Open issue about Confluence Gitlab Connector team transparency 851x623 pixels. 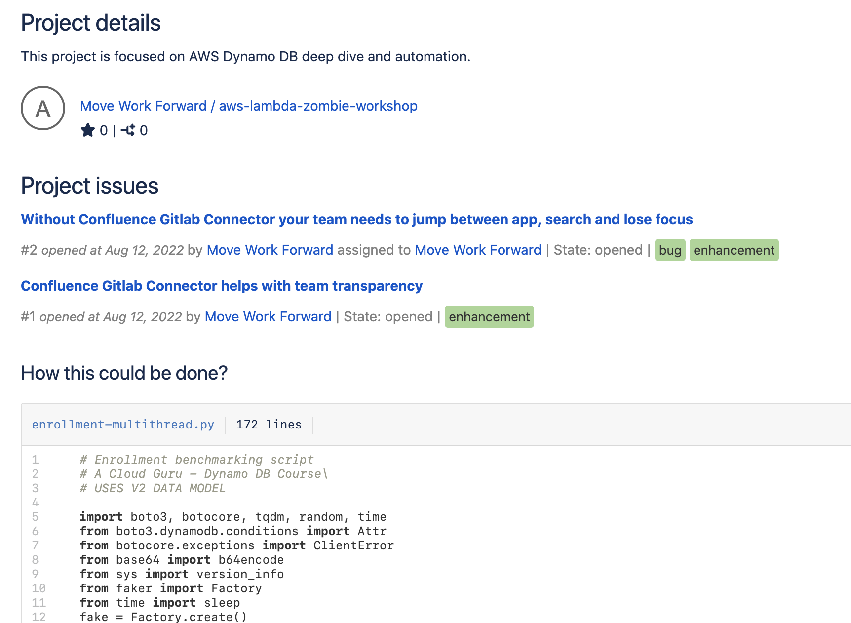pyautogui.click(x=221, y=286)
